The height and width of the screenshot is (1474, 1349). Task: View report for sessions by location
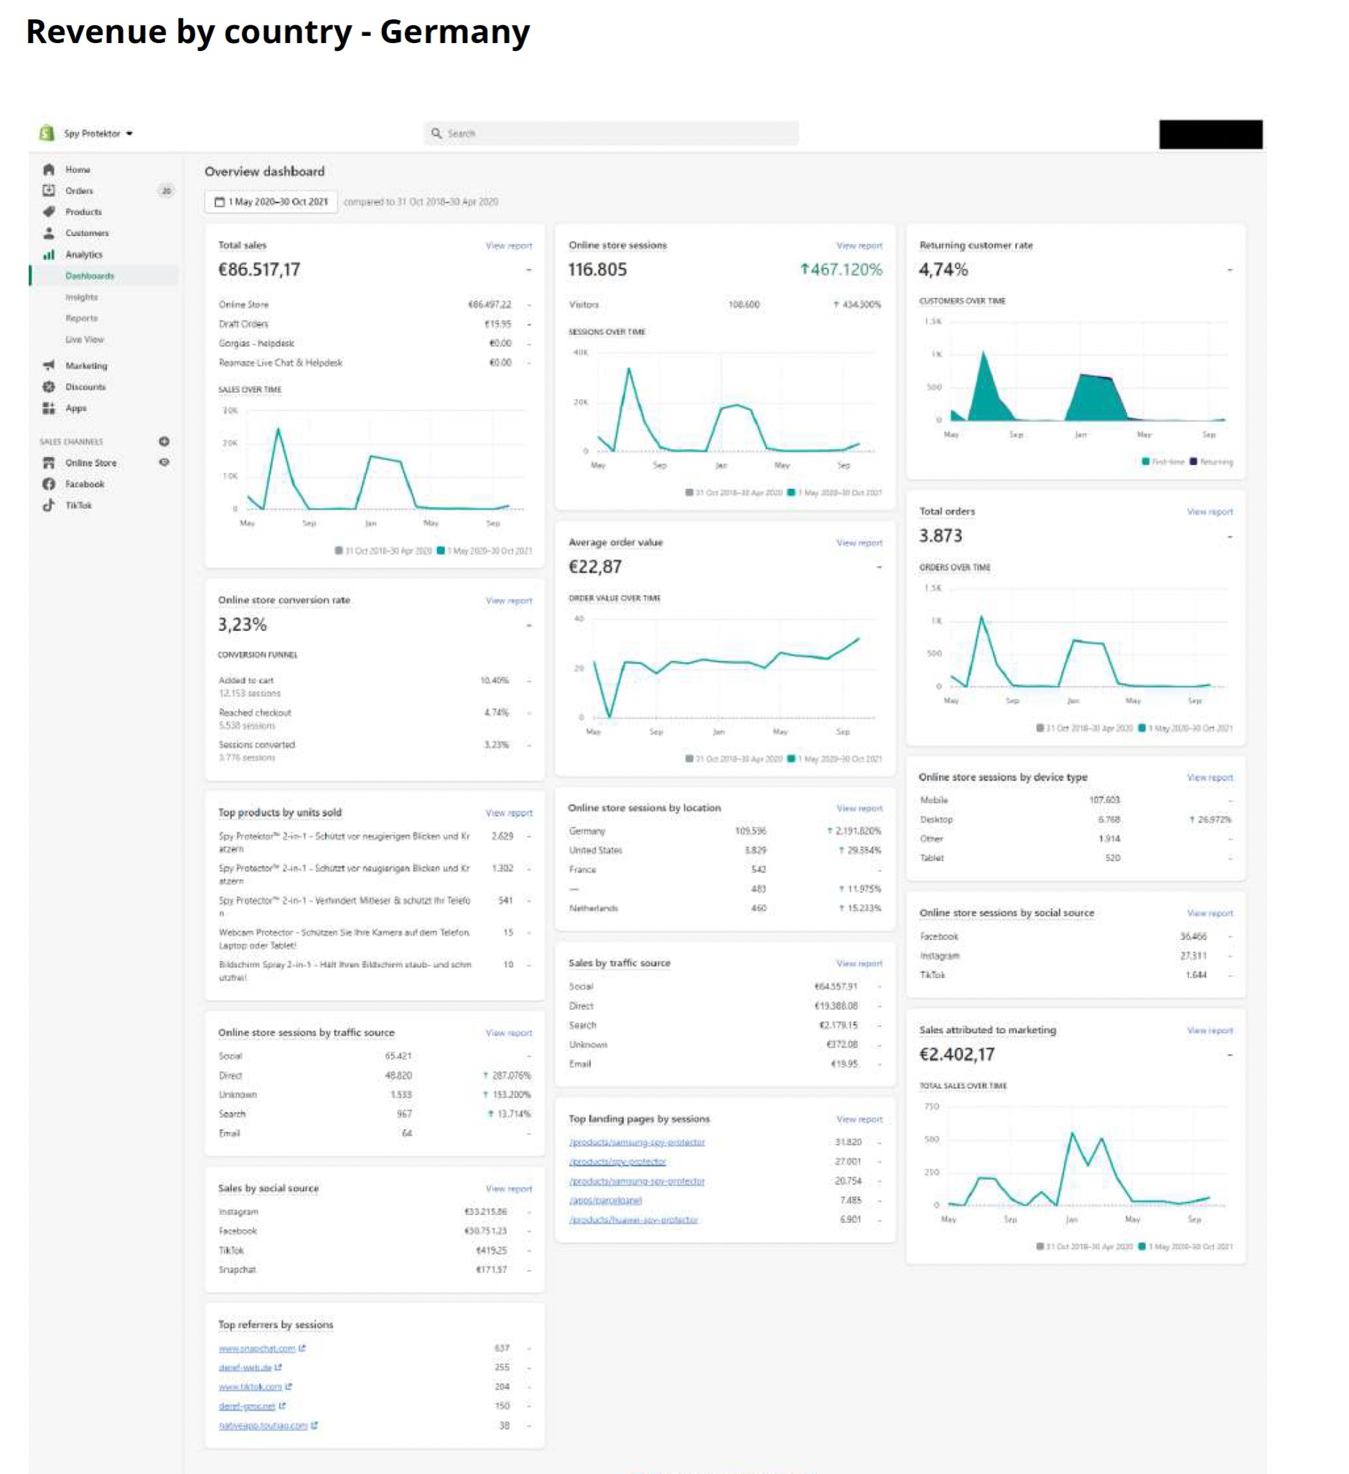point(859,808)
